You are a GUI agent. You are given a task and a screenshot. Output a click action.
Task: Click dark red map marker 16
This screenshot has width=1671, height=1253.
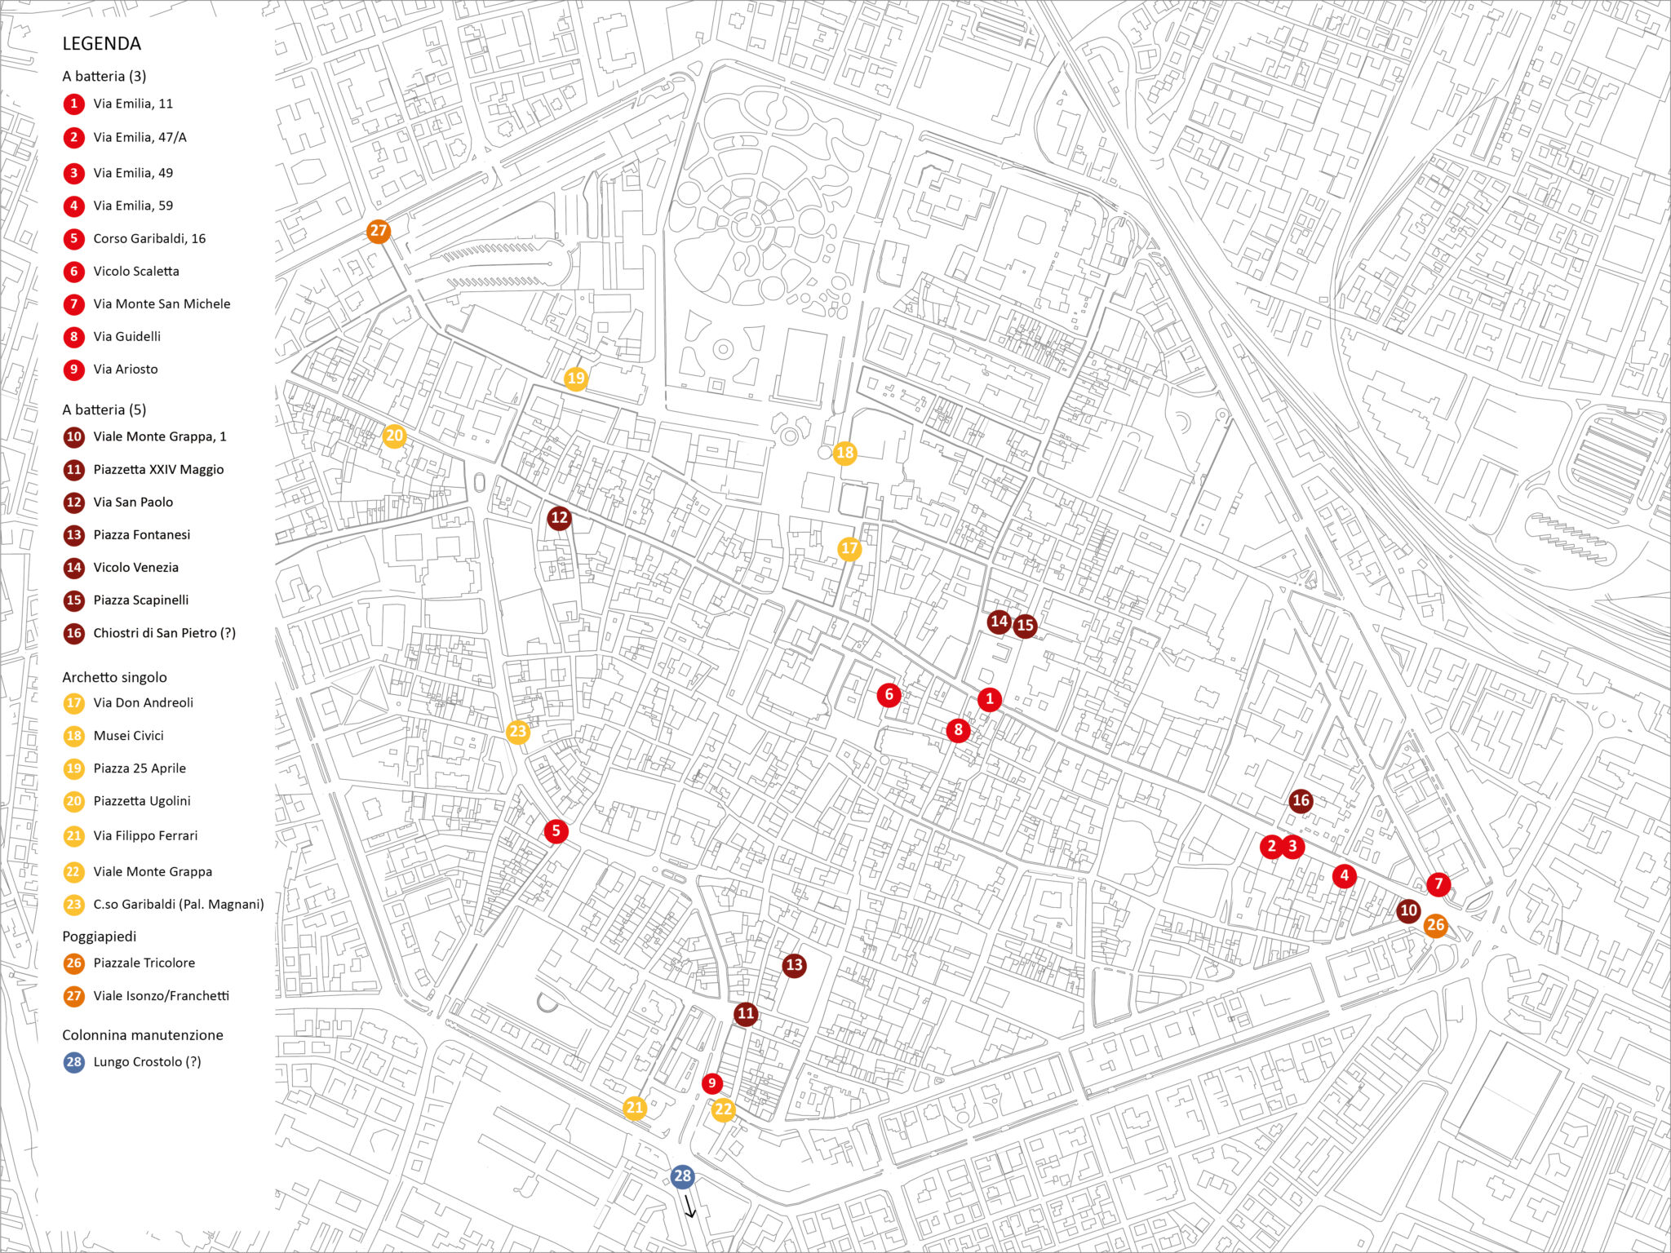click(x=1301, y=800)
